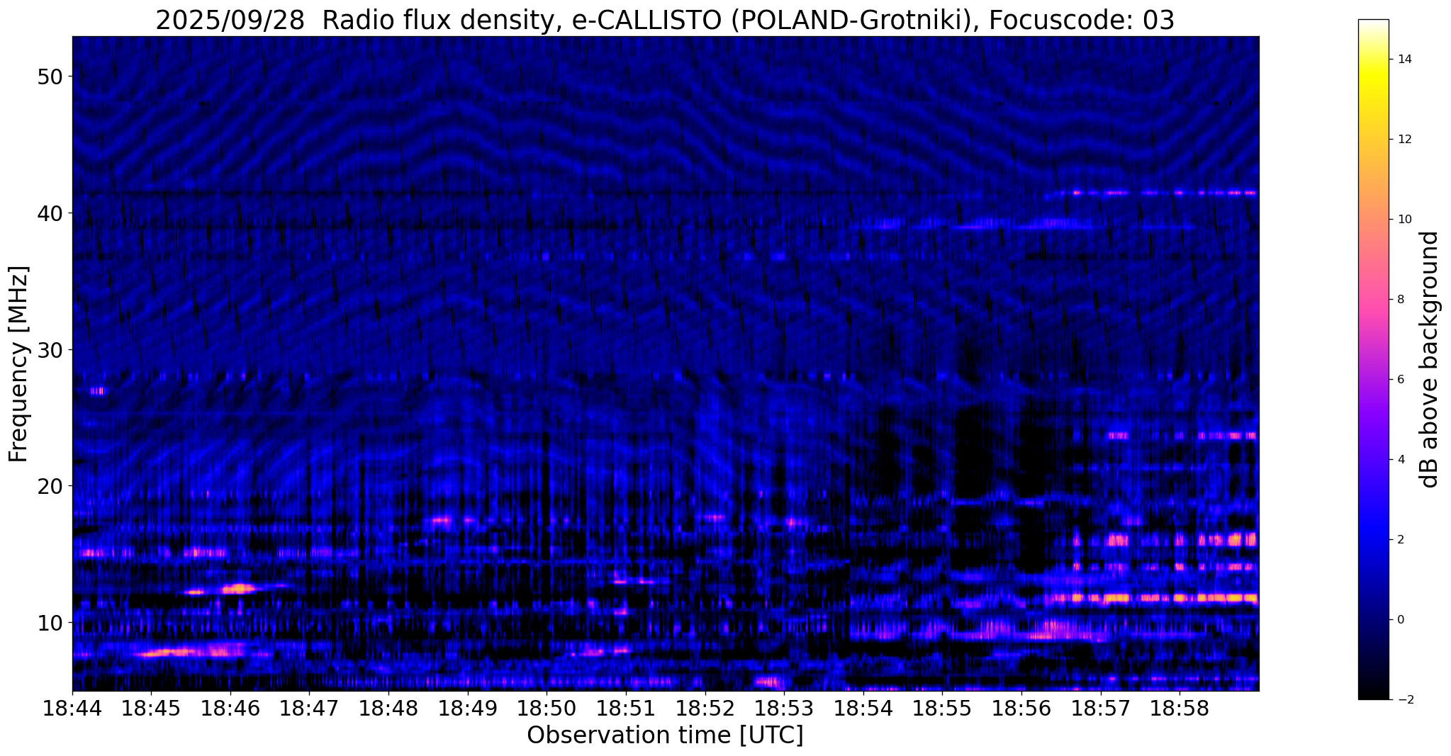
Task: Click the 18:53 time tick label
Action: (x=784, y=708)
